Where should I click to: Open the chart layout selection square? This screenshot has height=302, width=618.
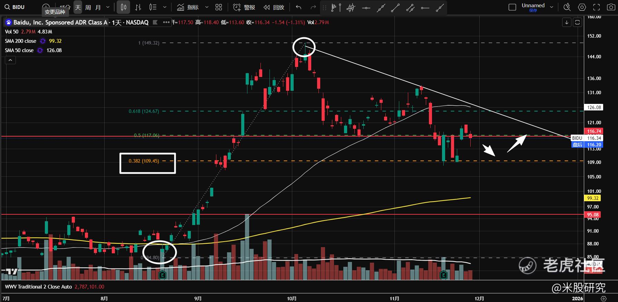pyautogui.click(x=512, y=7)
